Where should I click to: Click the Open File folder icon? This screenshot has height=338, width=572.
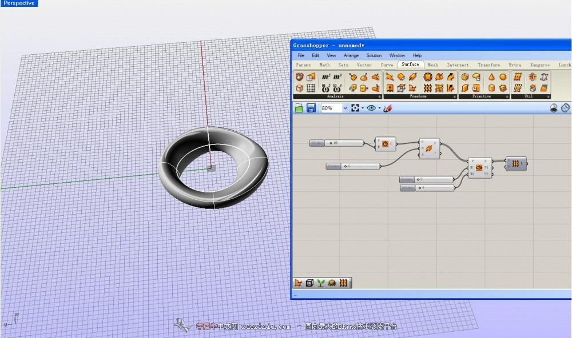tap(299, 108)
